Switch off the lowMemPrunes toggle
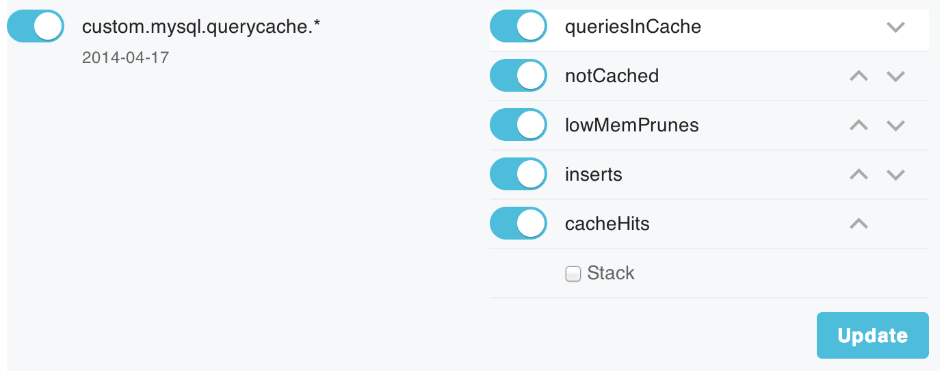 point(519,125)
